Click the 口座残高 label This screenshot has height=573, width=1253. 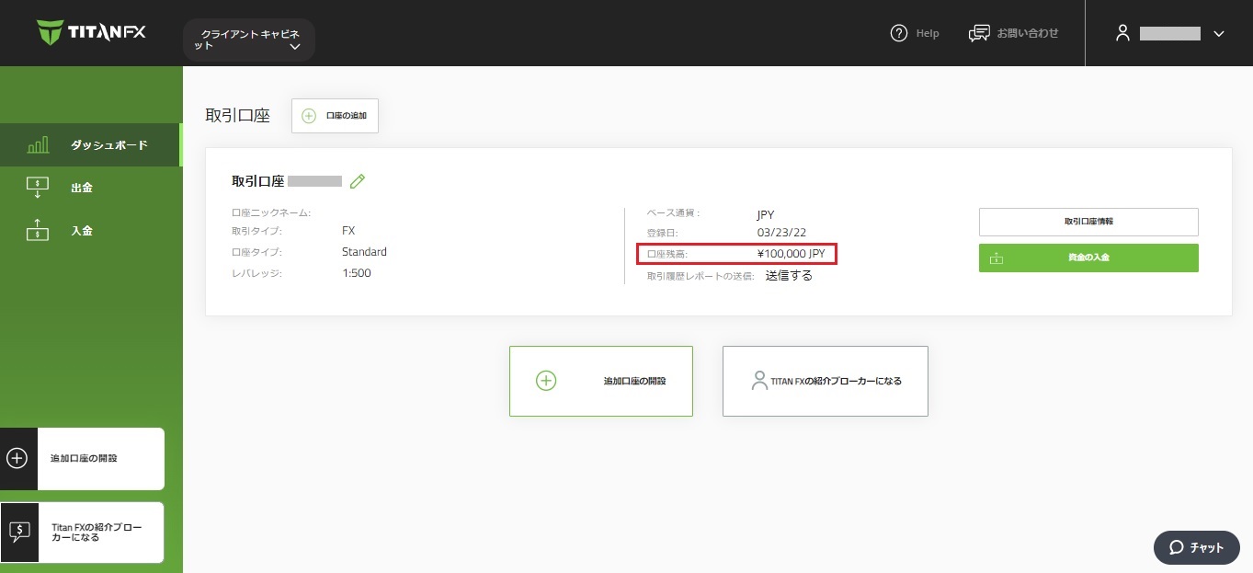click(666, 253)
